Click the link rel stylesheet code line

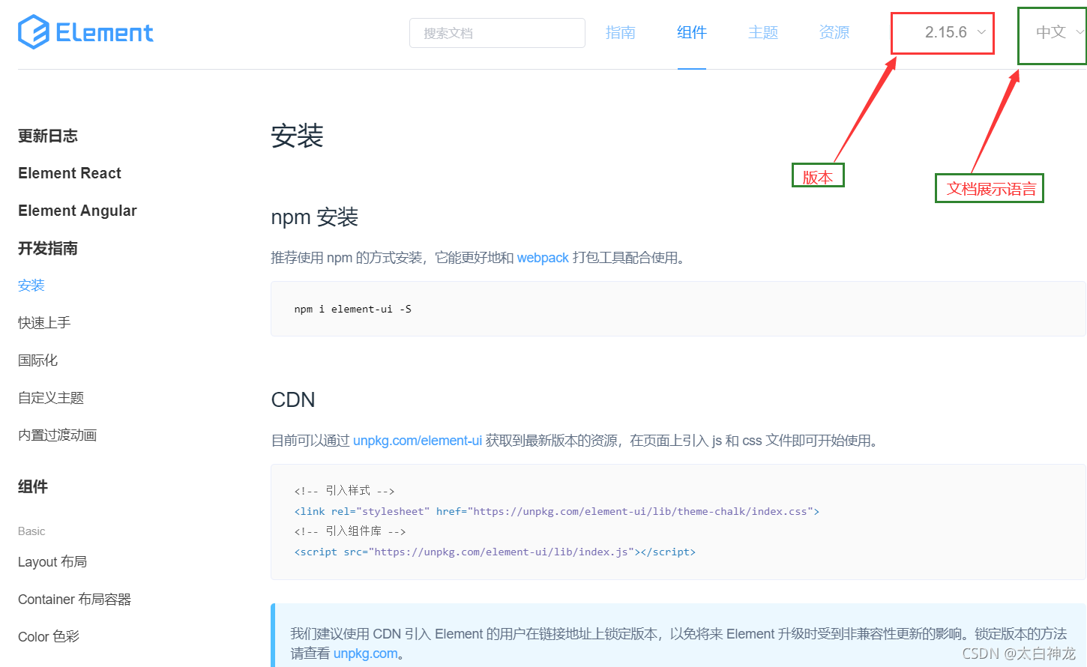[x=557, y=511]
